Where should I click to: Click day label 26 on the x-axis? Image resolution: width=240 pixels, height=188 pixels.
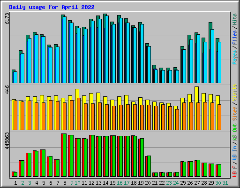[190, 183]
